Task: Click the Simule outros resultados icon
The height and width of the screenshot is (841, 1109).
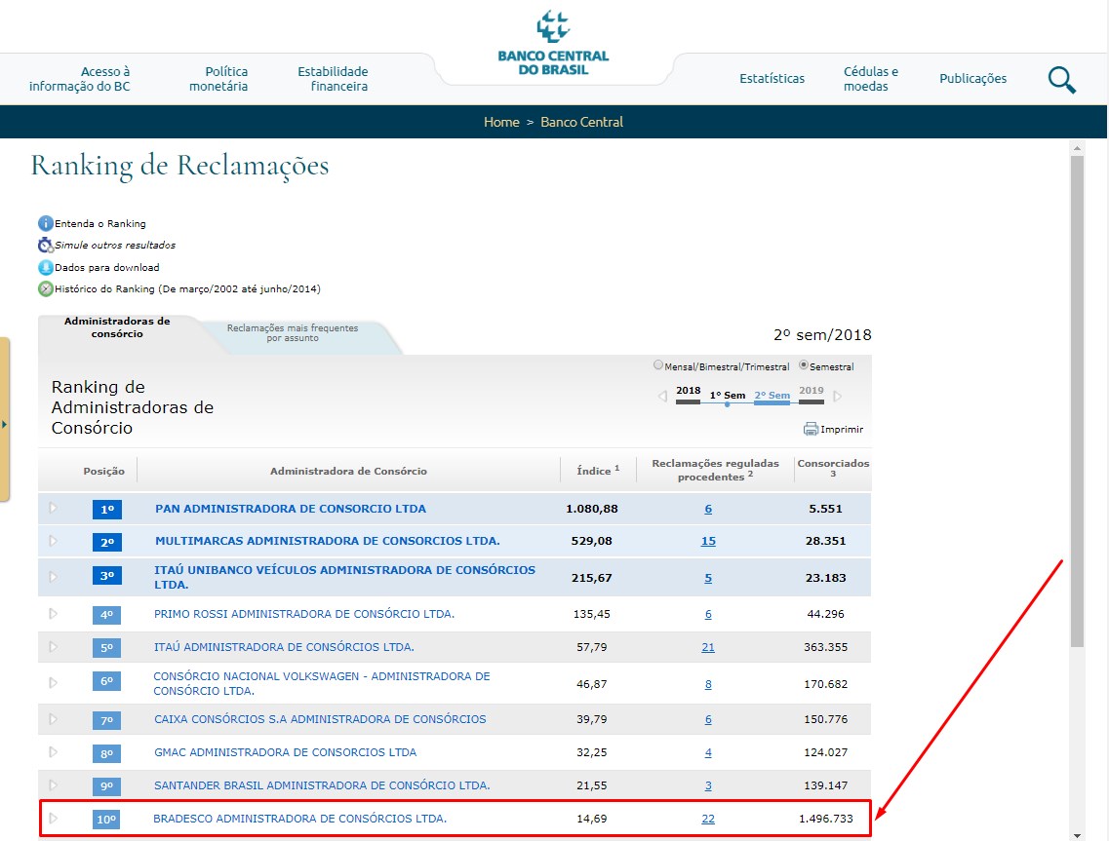Action: tap(45, 246)
